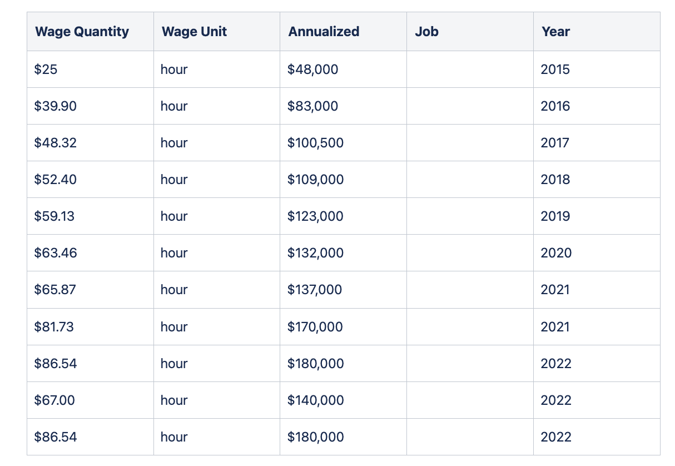Click the $65.87 wage cell

tap(55, 290)
